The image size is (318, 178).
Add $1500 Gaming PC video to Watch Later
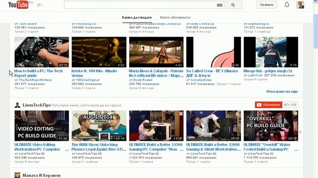[181, 114]
